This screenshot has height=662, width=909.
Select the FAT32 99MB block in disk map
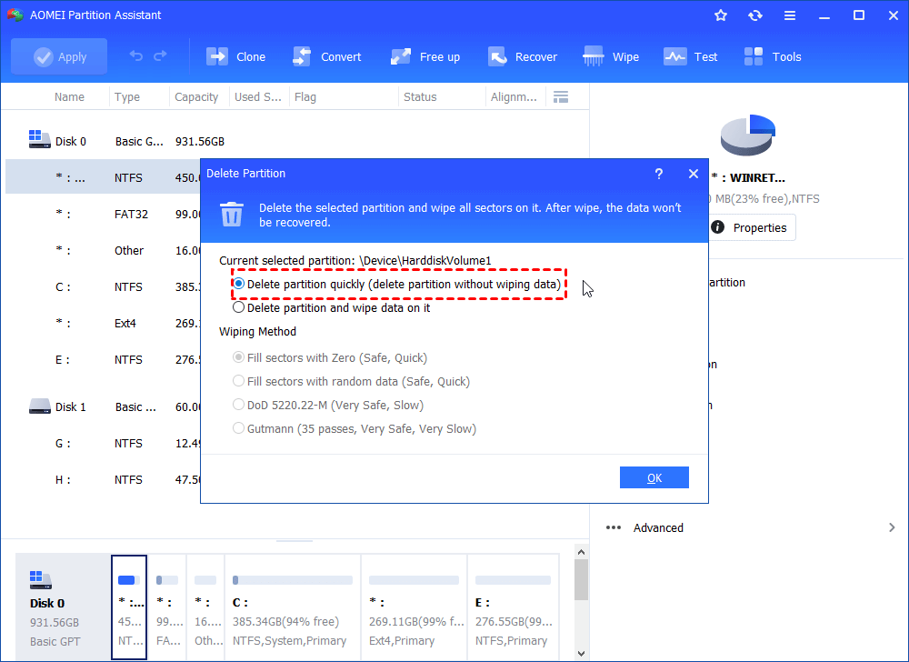tap(167, 607)
